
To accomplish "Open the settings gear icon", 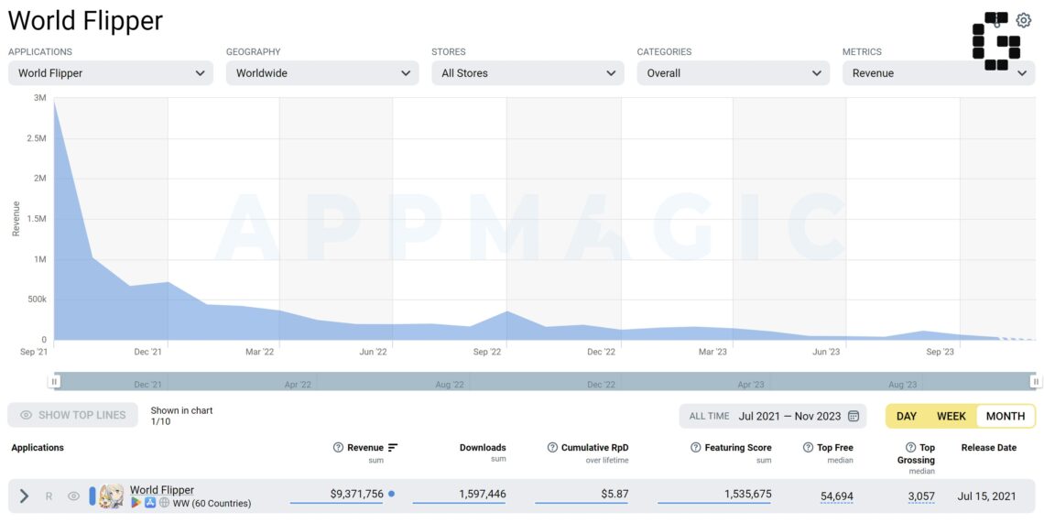I will 1023,21.
